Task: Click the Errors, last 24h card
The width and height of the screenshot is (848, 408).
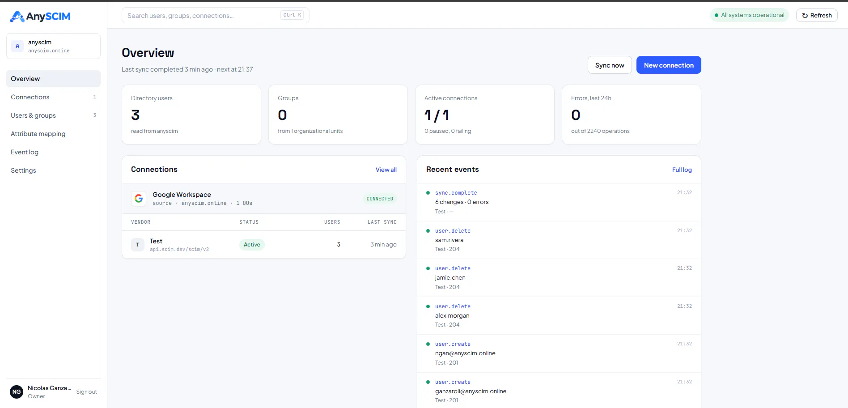Action: (632, 115)
